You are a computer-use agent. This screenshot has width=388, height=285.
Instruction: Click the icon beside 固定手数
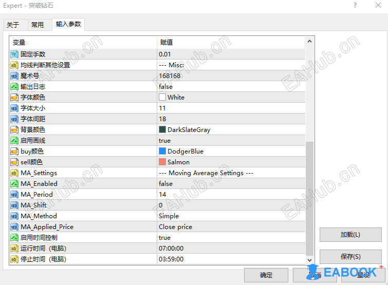[14, 54]
